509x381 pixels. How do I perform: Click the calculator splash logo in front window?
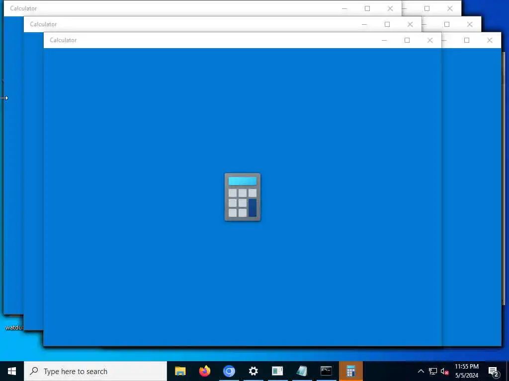[243, 197]
